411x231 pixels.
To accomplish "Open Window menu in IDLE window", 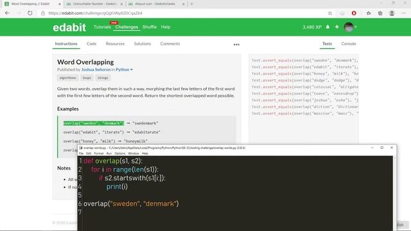I will tap(134, 153).
